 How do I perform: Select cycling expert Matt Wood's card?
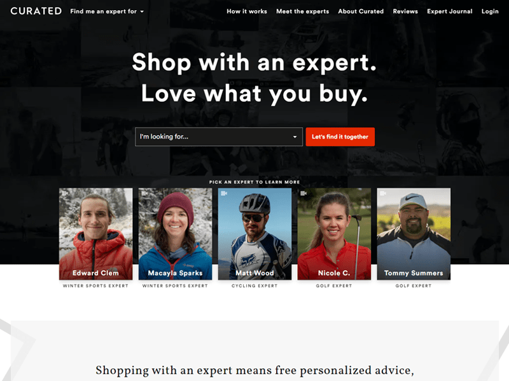tap(255, 234)
